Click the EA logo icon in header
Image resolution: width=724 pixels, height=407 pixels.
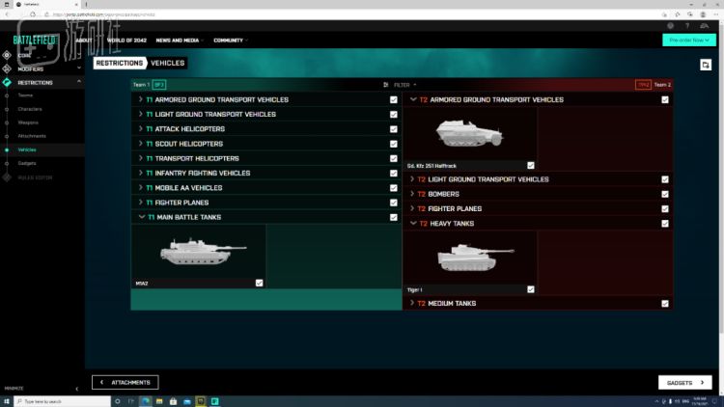[x=704, y=26]
